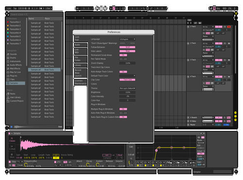The height and width of the screenshot is (180, 243).
Task: Adjust the Brightness 100% slider
Action: pos(127,92)
